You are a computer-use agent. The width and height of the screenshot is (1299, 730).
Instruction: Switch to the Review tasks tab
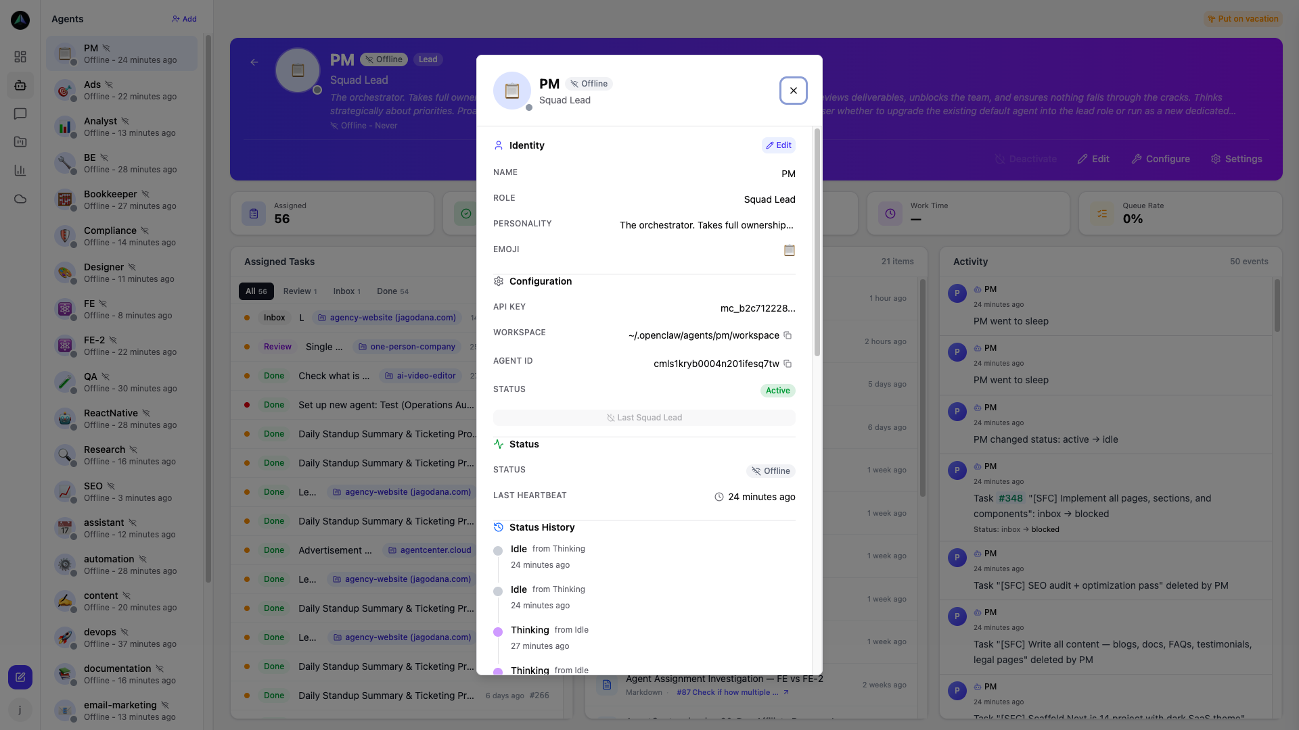(x=300, y=291)
